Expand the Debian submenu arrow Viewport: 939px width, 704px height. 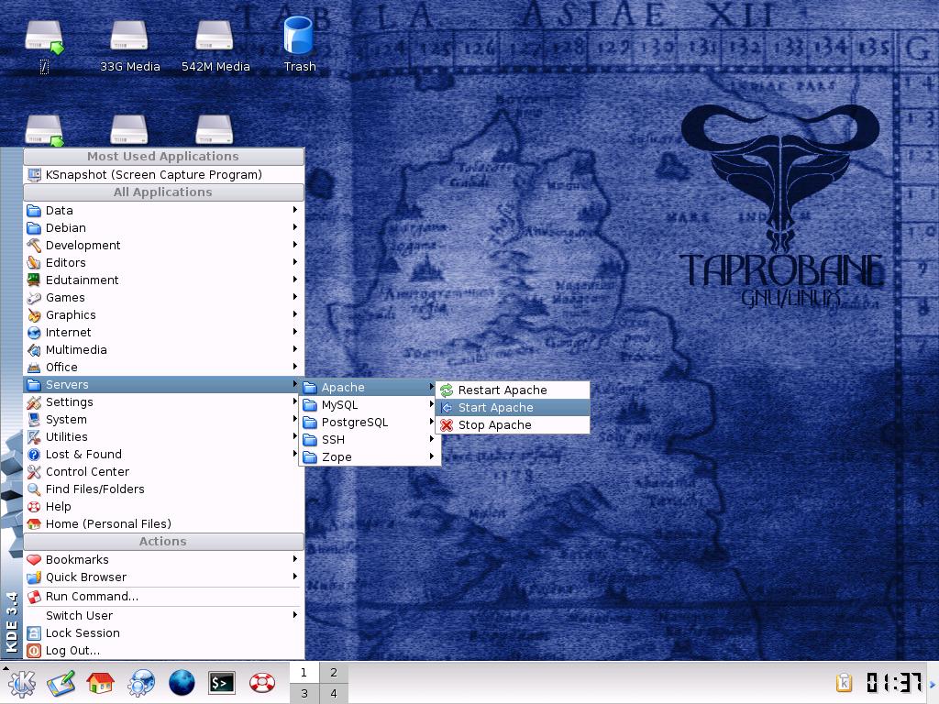coord(295,227)
